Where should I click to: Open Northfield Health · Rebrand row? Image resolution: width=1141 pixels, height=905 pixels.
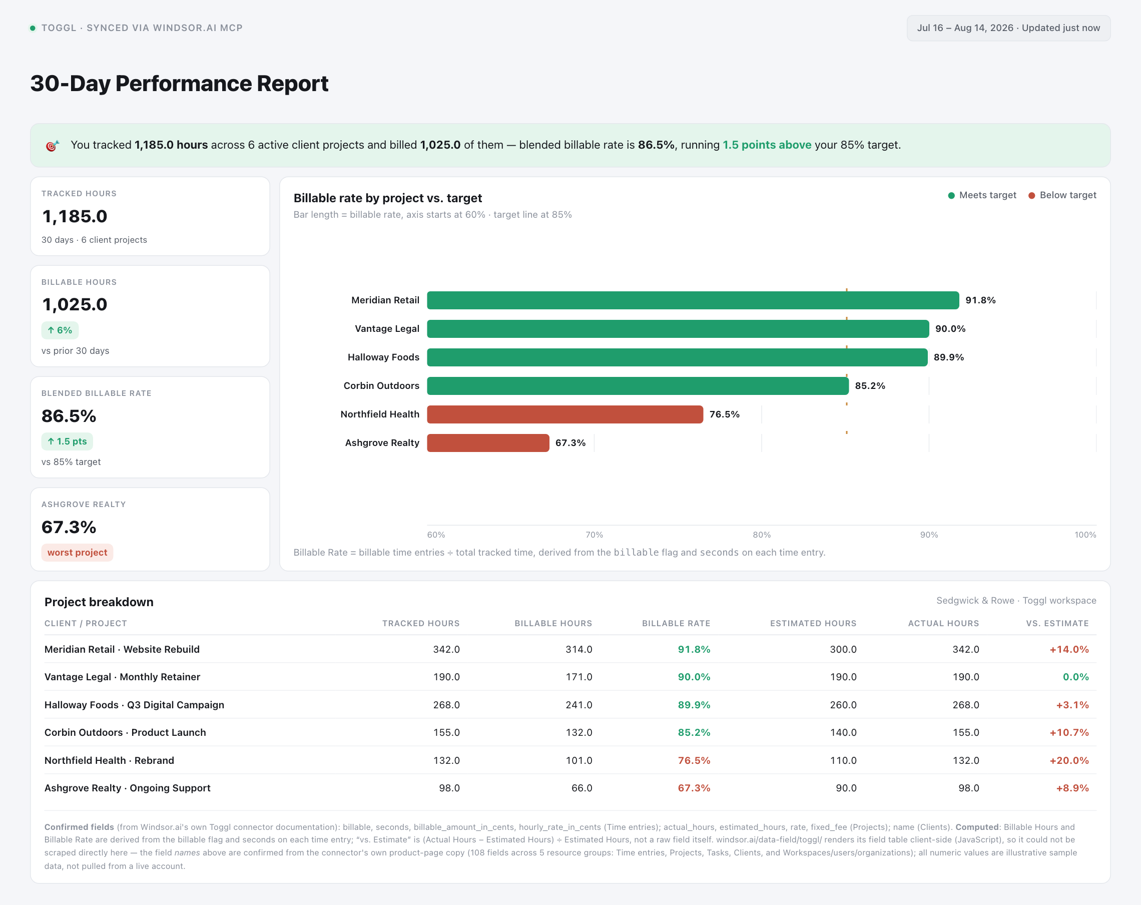[x=570, y=760]
